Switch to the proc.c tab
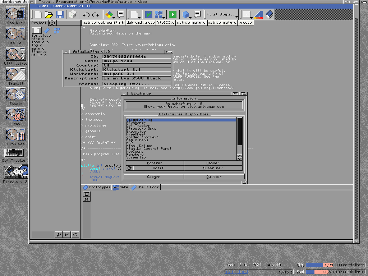The width and height of the screenshot is (368, 276). pos(245,23)
